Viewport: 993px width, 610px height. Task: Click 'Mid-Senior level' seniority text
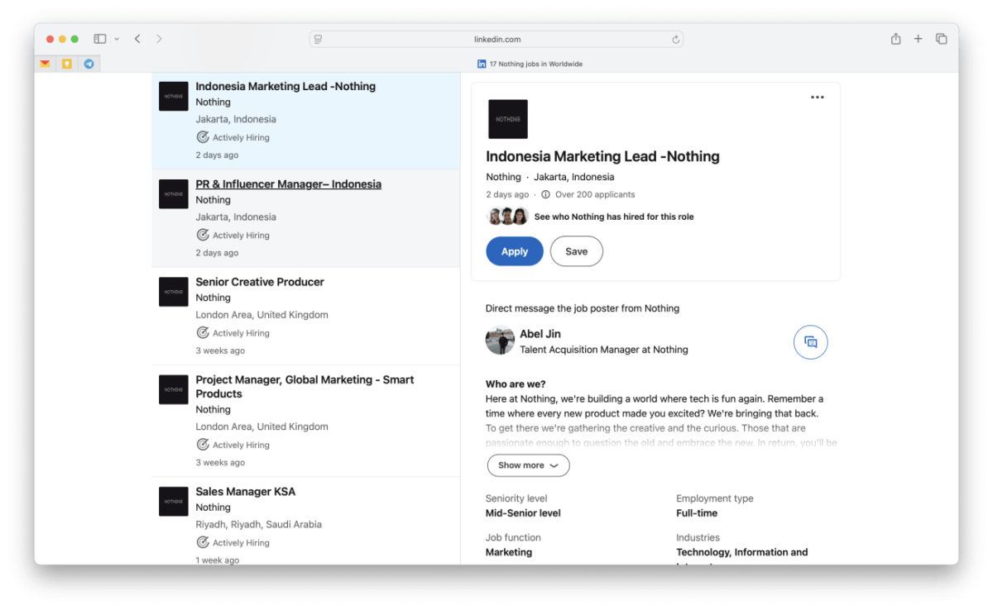point(523,513)
